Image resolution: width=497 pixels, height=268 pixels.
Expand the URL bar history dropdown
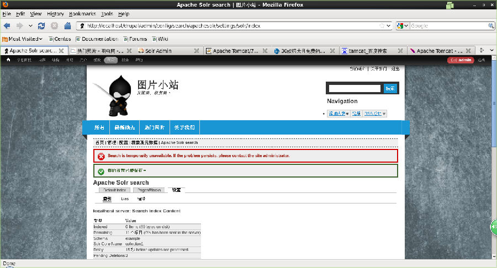389,25
